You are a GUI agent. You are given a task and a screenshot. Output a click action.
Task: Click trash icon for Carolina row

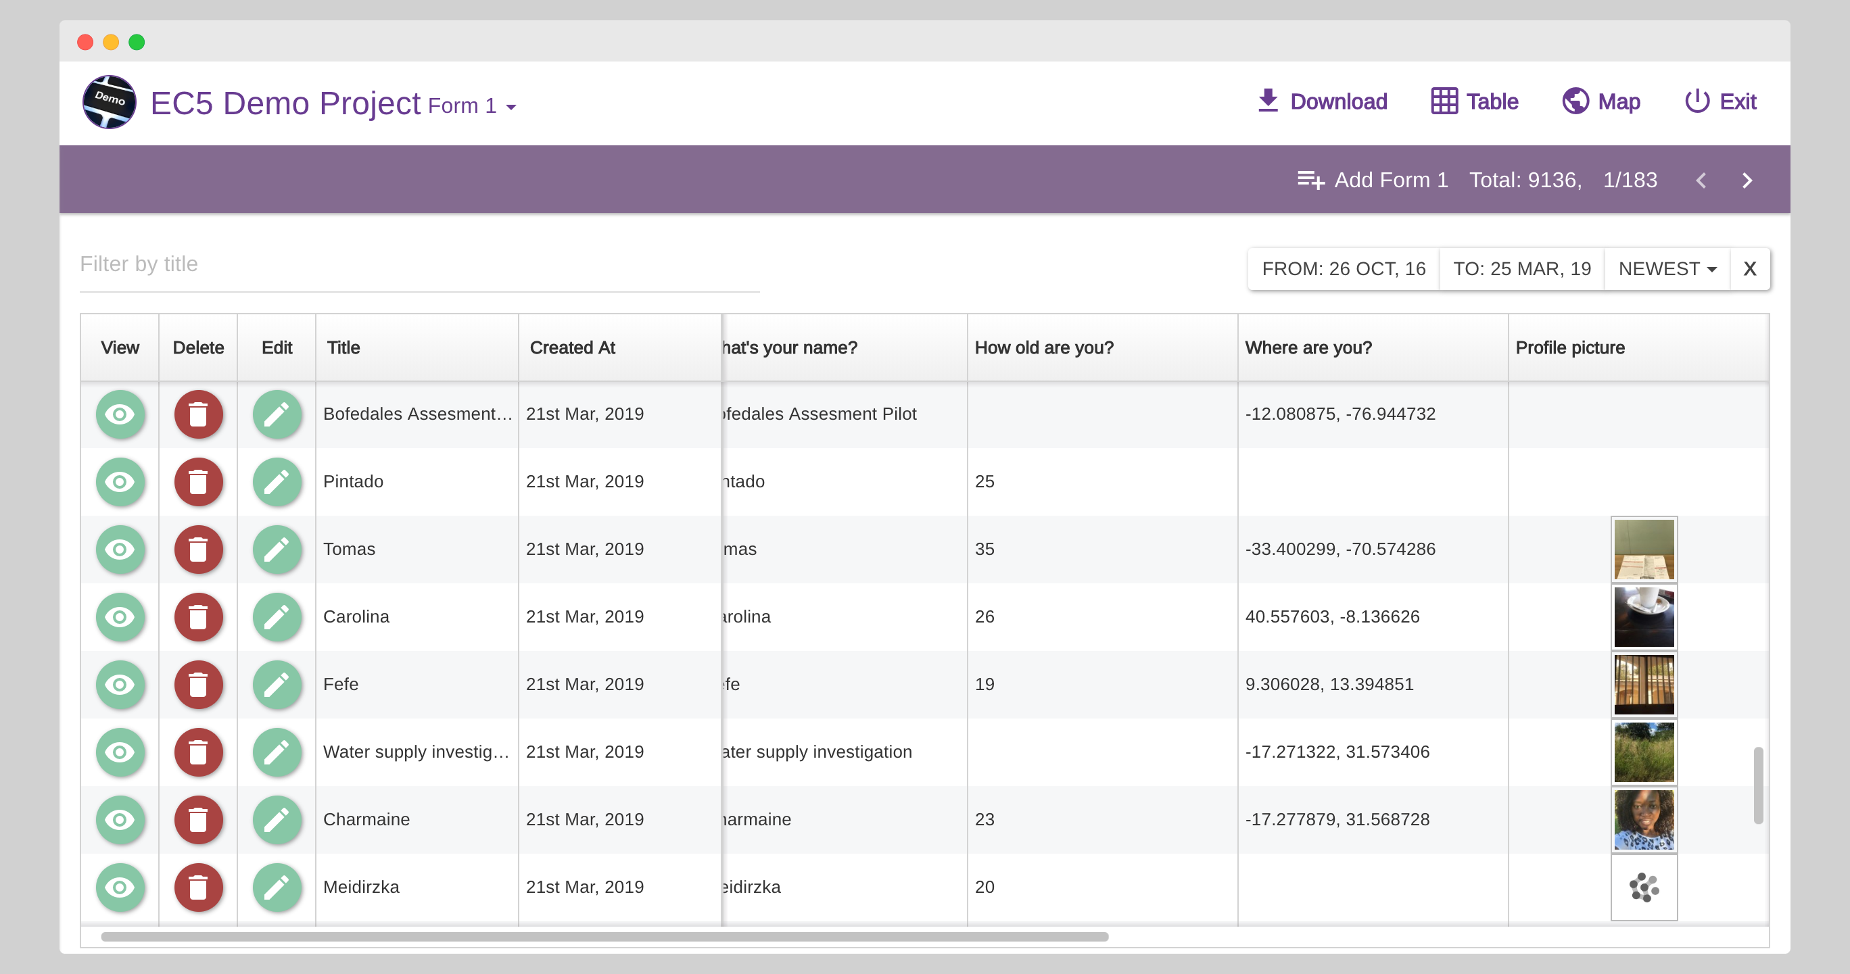198,616
